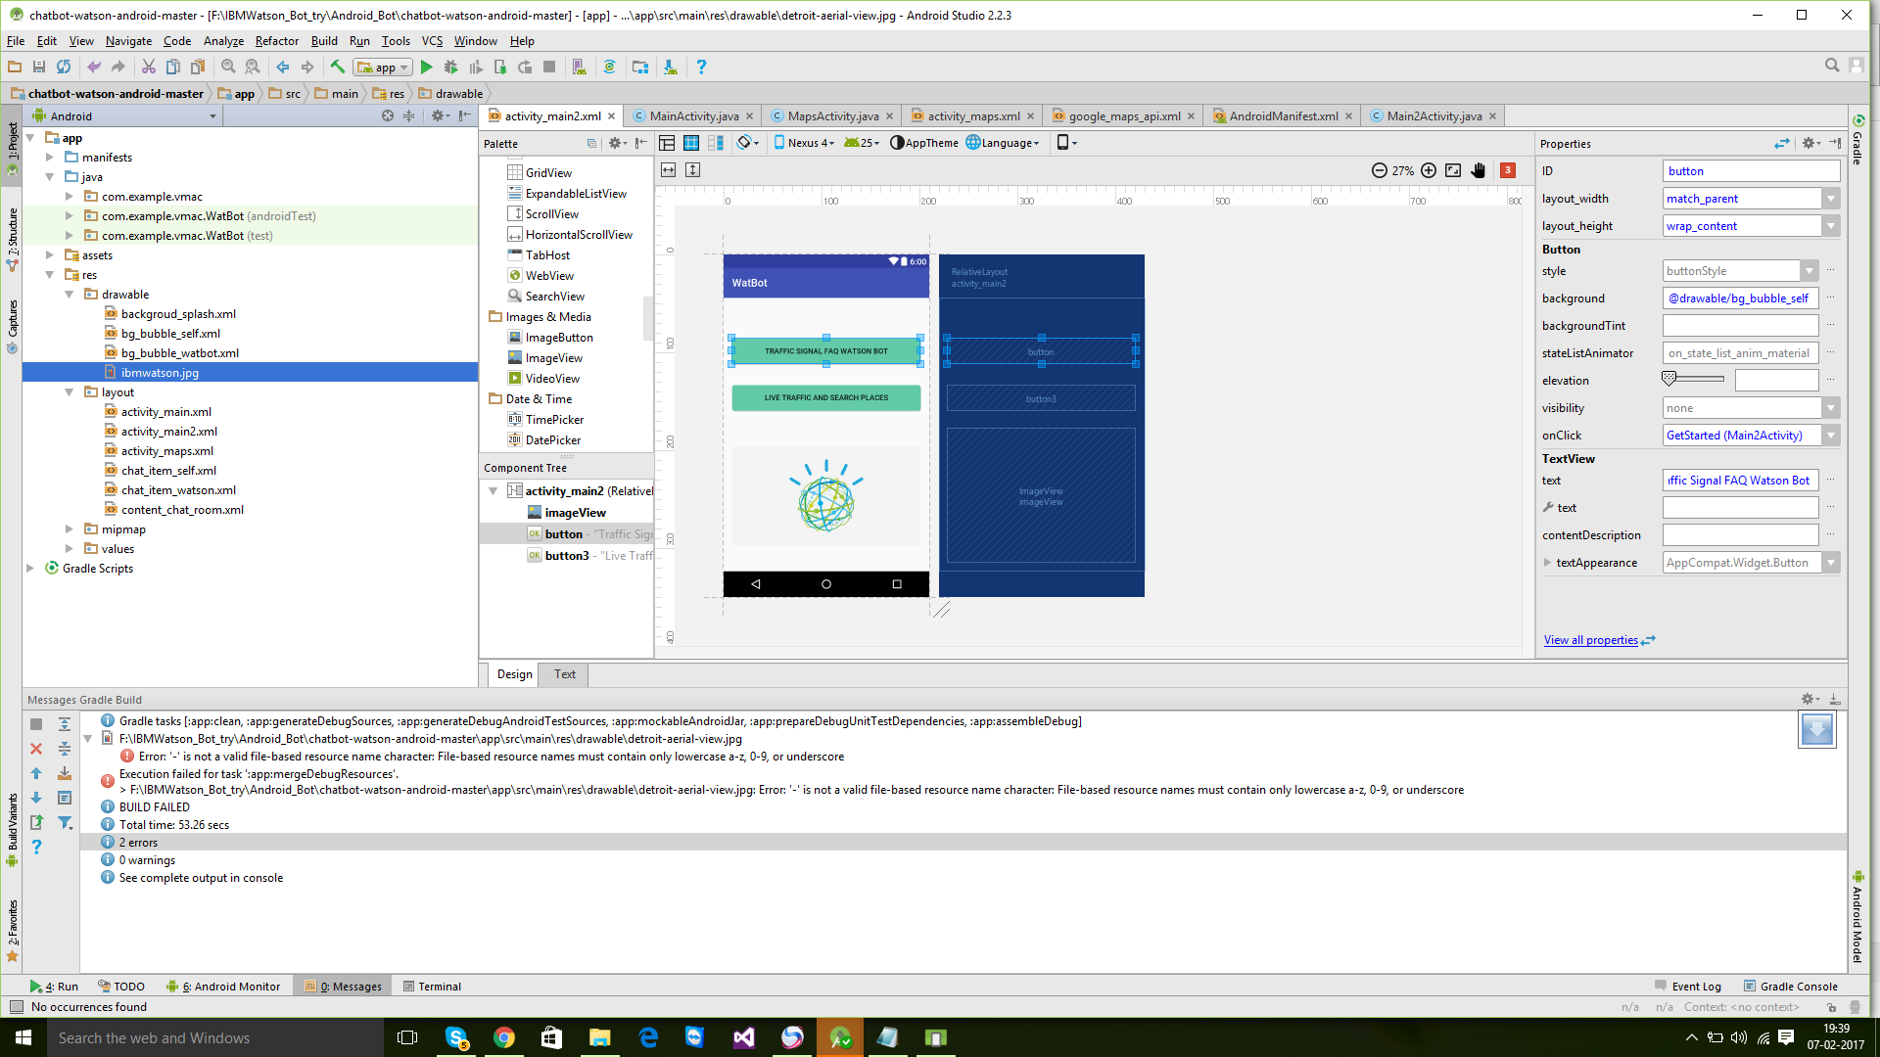Show Blueprint view only
Image resolution: width=1880 pixels, height=1057 pixels.
point(691,143)
